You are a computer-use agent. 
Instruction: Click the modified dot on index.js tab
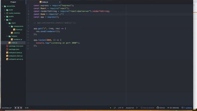(60, 2)
